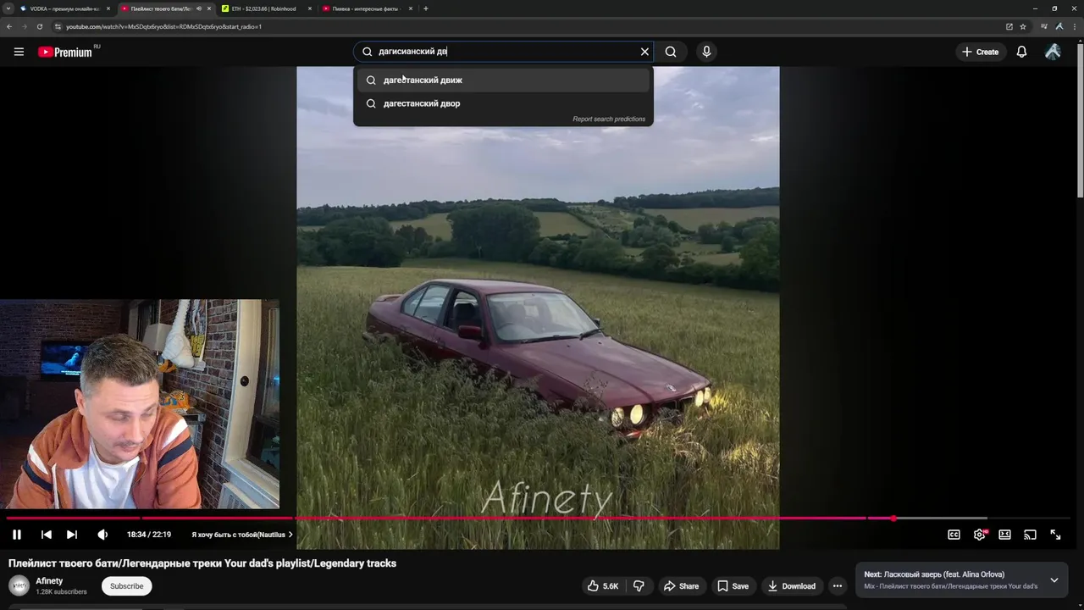View site information icon
This screenshot has height=610, width=1084.
(x=58, y=26)
